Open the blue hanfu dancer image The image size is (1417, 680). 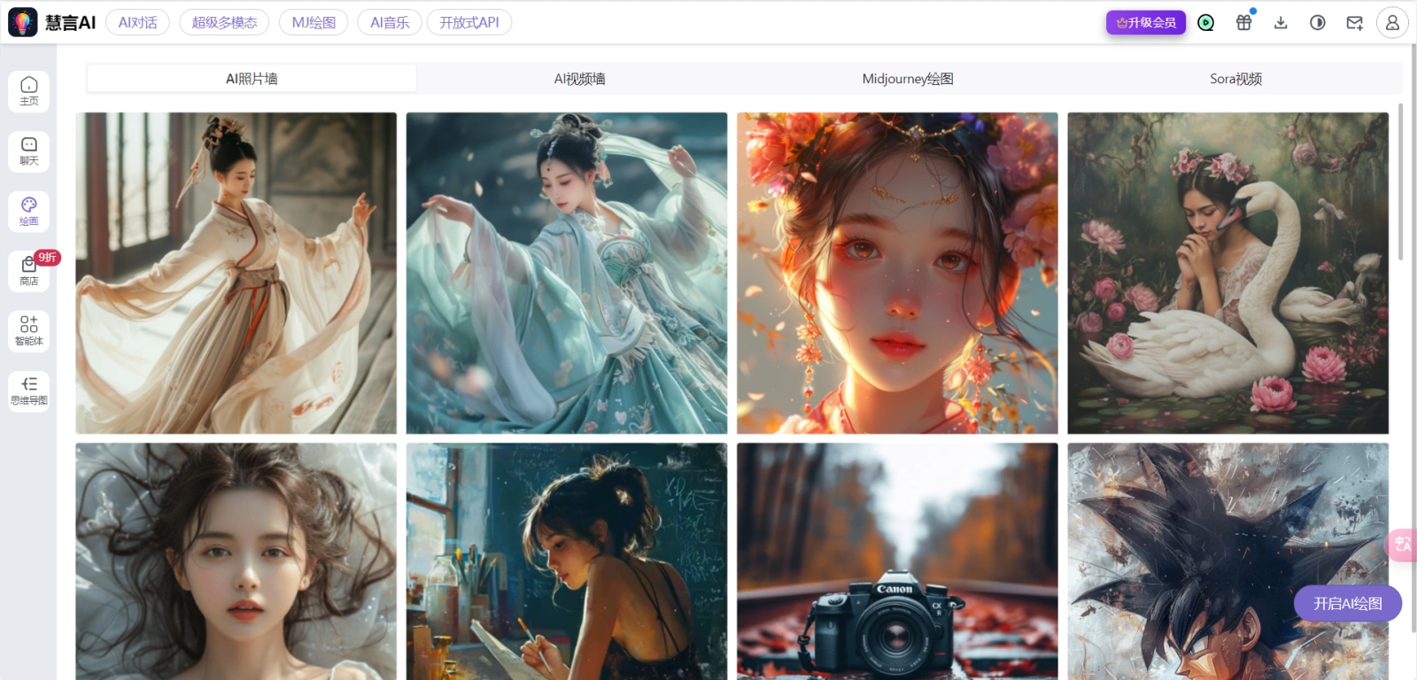tap(567, 273)
